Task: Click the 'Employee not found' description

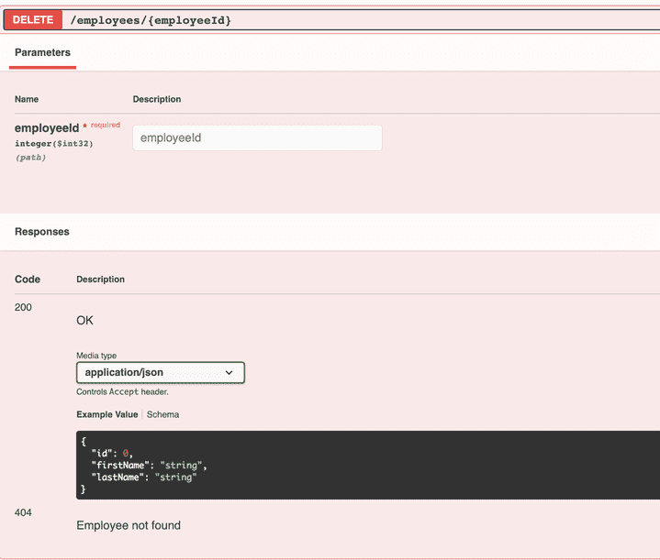Action: click(129, 525)
